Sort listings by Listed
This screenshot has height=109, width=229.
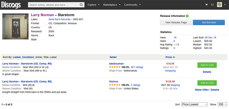[17, 57]
